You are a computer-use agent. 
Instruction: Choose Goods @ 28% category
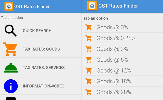pos(114,92)
